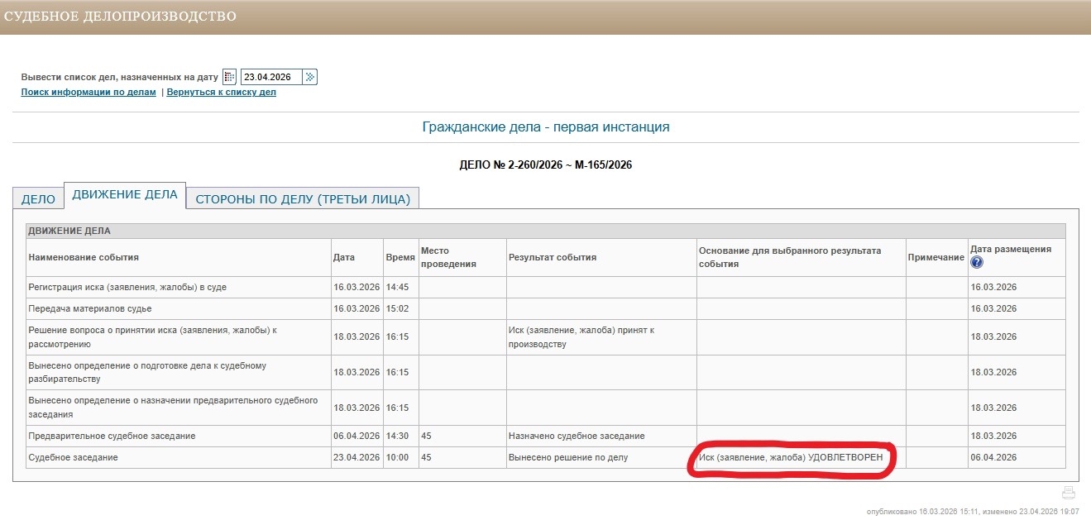Viewport: 1091px width, 520px height.
Task: Click 'Дата размещения' column header text
Action: (1010, 250)
